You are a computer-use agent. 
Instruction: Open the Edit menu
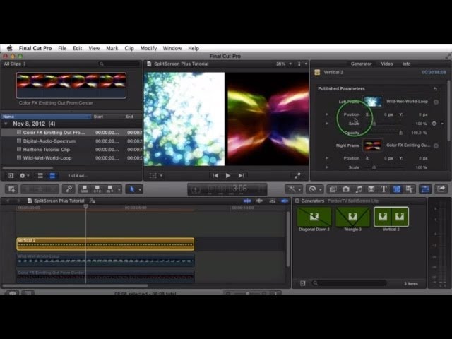[77, 48]
